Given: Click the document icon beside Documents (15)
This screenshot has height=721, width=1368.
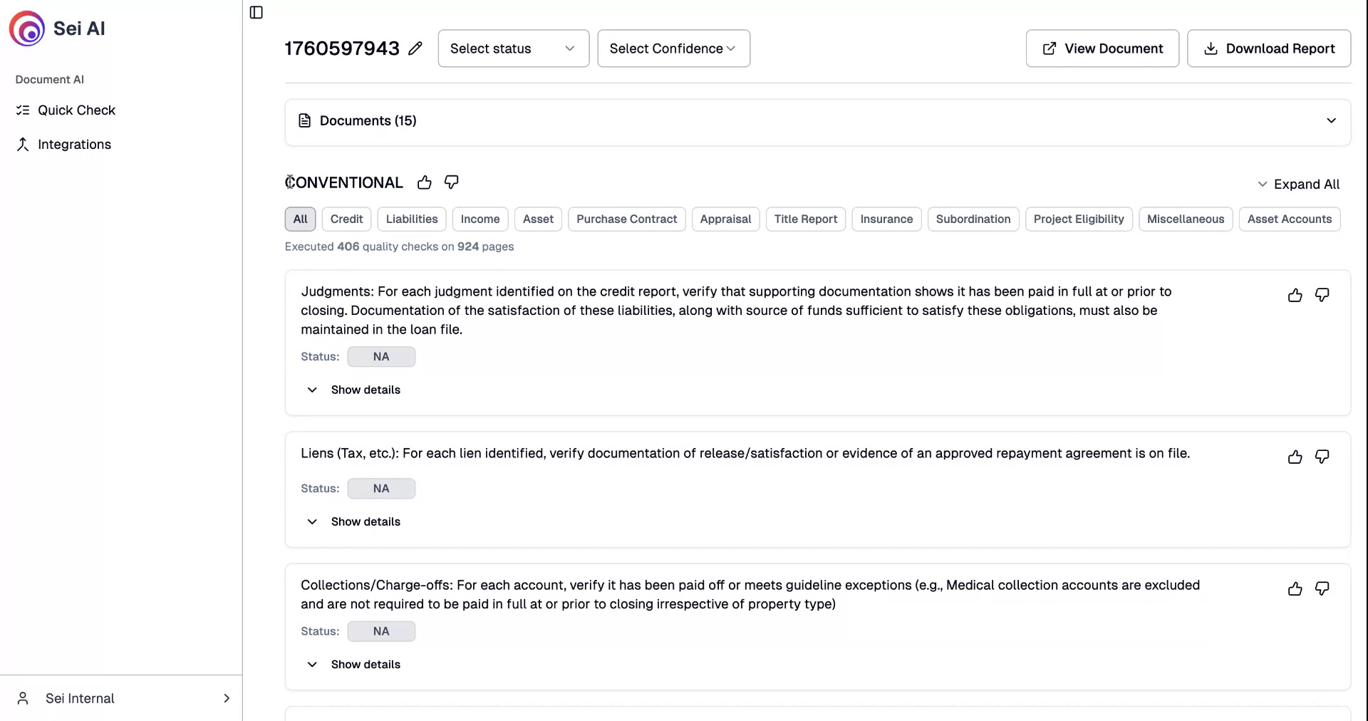Looking at the screenshot, I should click(305, 120).
